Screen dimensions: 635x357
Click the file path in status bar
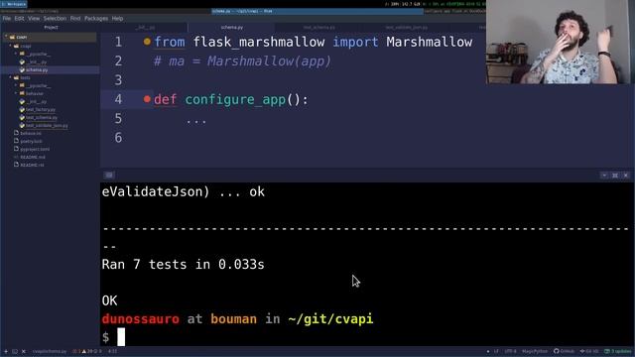(x=50, y=351)
